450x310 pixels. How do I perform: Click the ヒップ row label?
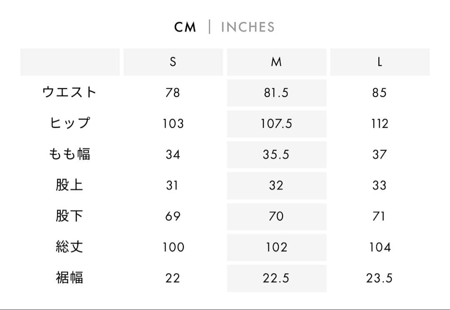pos(70,123)
